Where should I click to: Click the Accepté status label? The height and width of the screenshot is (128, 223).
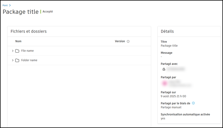[48, 12]
